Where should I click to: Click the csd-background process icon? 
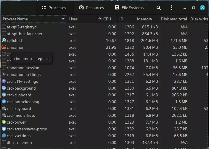click(4, 88)
